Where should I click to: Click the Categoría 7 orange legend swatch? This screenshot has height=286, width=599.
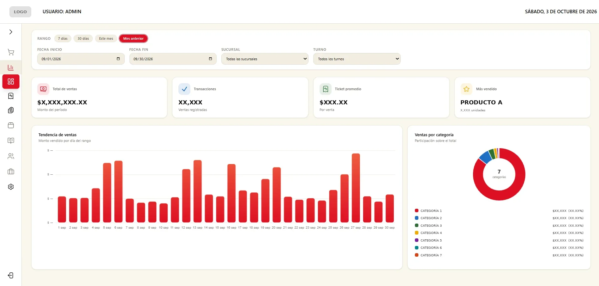click(416, 255)
